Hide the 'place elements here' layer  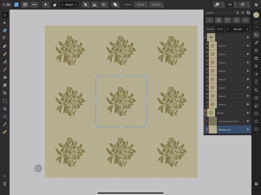(248, 121)
